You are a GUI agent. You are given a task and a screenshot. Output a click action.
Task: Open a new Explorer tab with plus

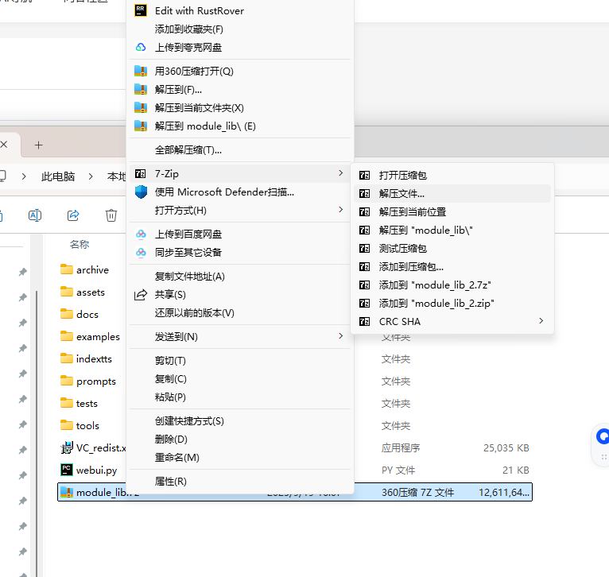click(x=38, y=145)
